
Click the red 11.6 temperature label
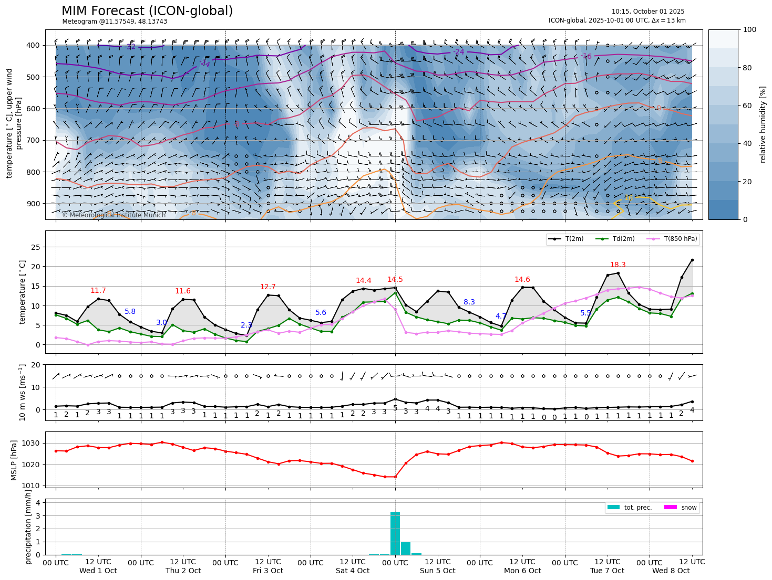pos(183,291)
